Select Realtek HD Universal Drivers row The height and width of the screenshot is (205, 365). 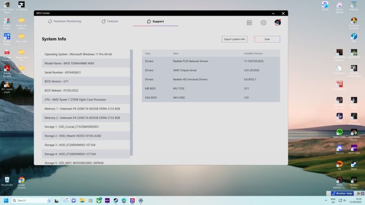[211, 79]
